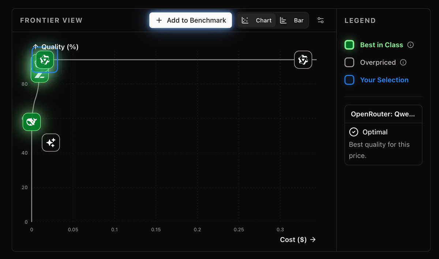Select the green Z model point near 80
439x259 pixels.
(x=40, y=76)
